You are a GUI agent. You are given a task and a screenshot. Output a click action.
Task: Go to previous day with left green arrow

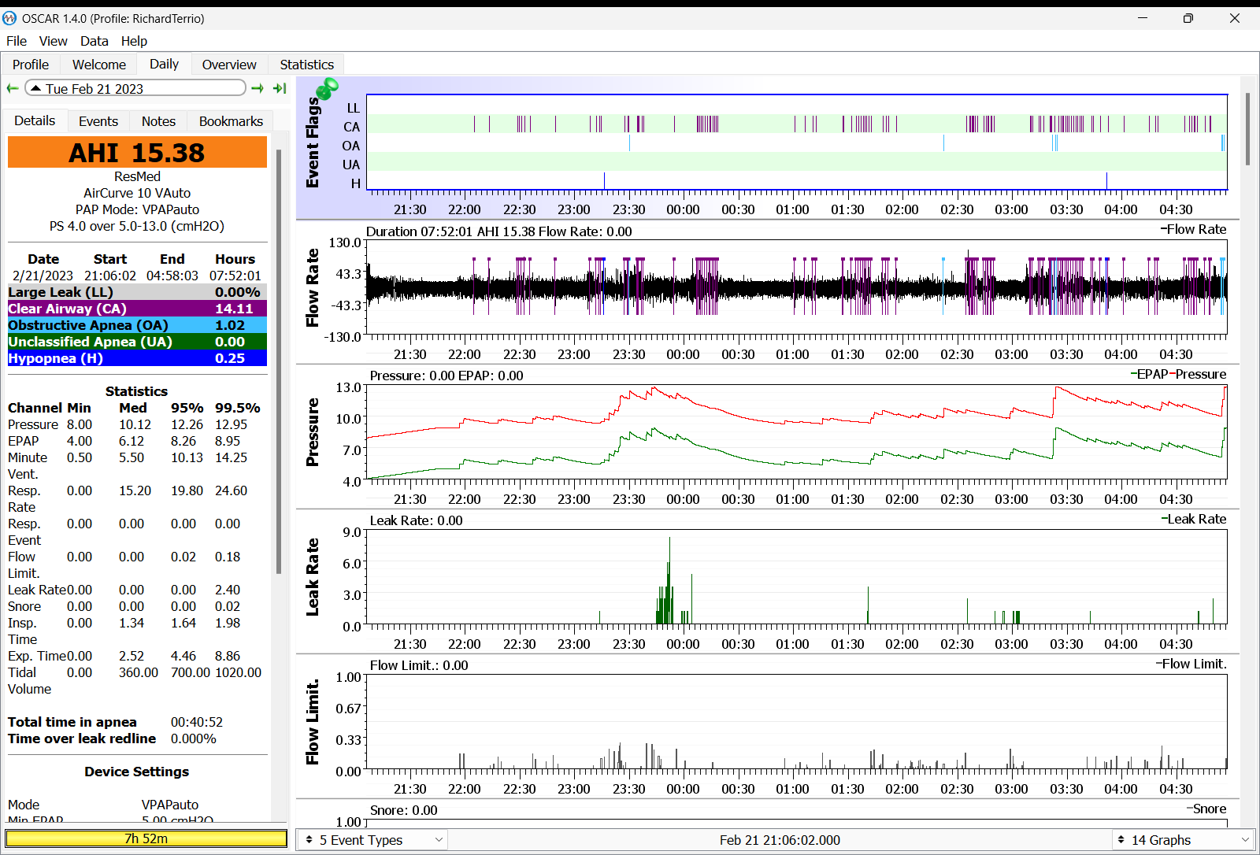[x=13, y=89]
